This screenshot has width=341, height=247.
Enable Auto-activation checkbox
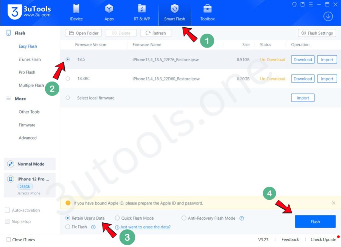click(7, 210)
